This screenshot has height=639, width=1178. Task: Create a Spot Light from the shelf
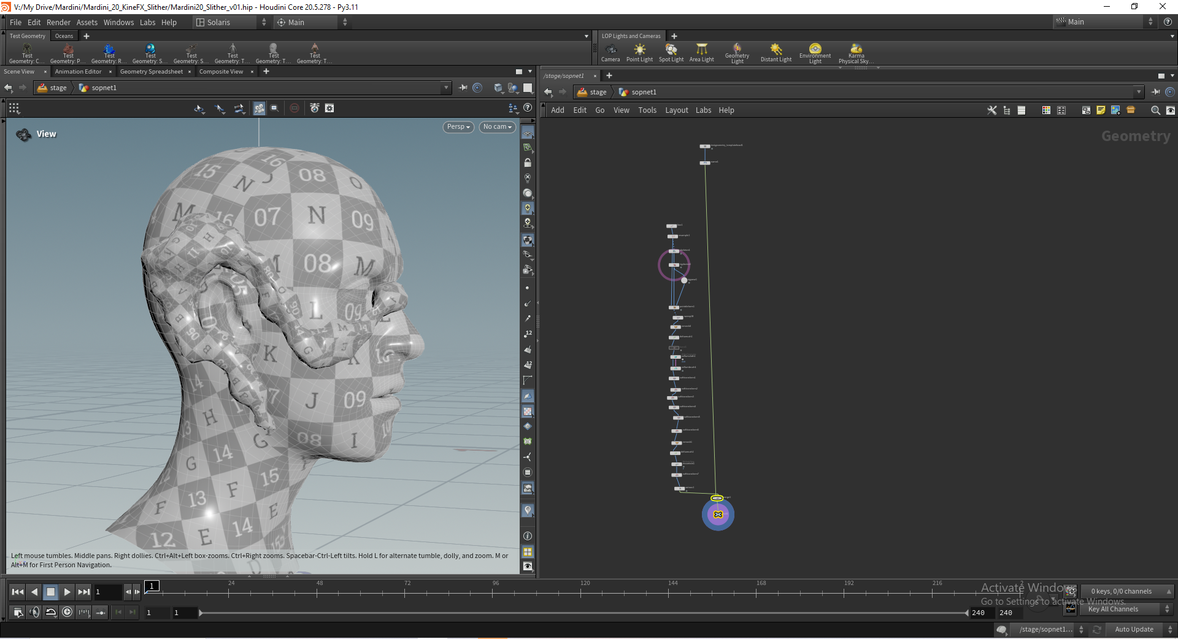pos(671,53)
